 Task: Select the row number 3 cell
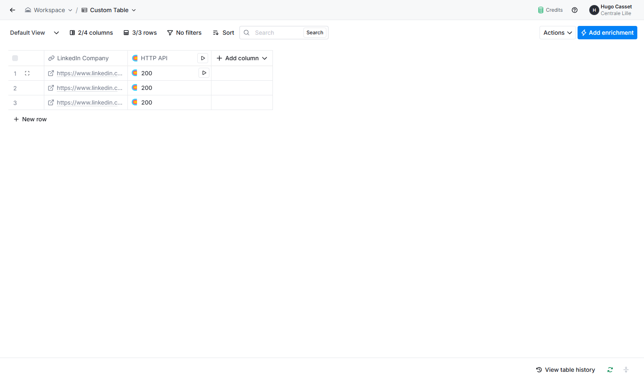tap(15, 103)
